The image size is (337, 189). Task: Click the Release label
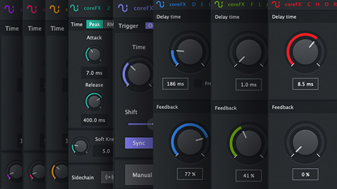coord(94,85)
